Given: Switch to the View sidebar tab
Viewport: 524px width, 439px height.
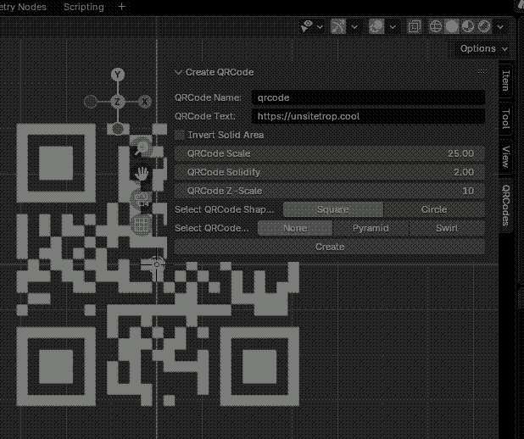Looking at the screenshot, I should tap(505, 157).
